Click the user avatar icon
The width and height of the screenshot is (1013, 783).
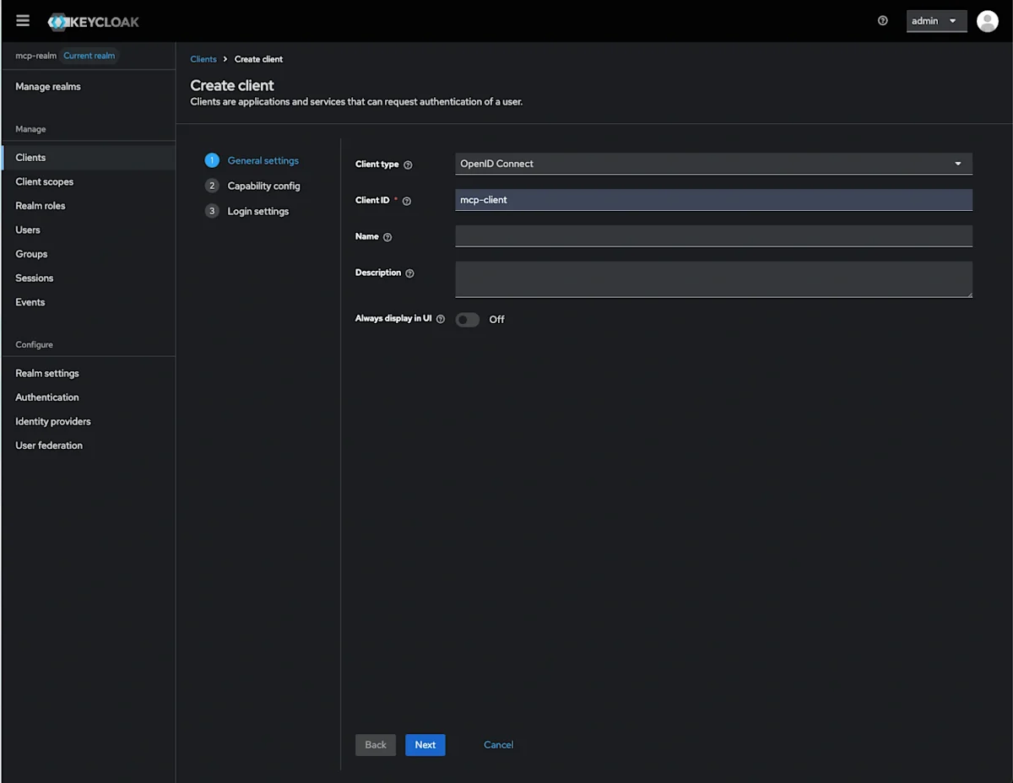(x=988, y=21)
